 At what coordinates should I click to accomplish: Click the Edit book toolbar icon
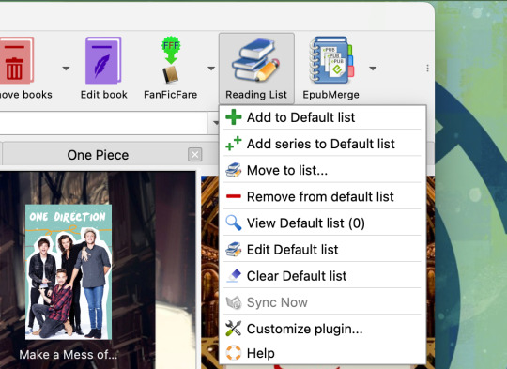point(103,60)
